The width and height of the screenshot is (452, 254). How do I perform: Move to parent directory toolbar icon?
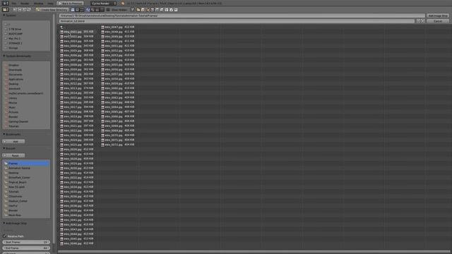[24, 9]
